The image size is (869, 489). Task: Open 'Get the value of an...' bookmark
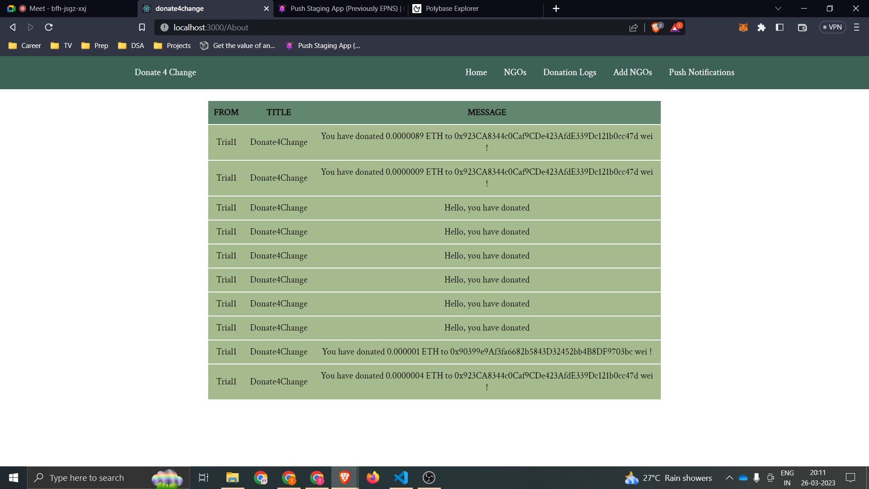tap(238, 46)
